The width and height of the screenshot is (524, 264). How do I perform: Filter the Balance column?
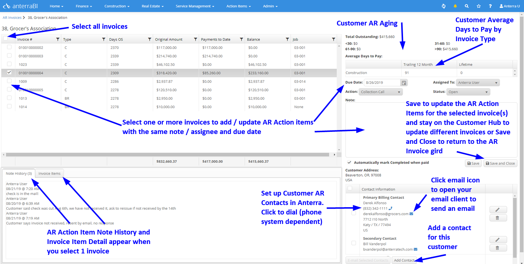point(287,39)
